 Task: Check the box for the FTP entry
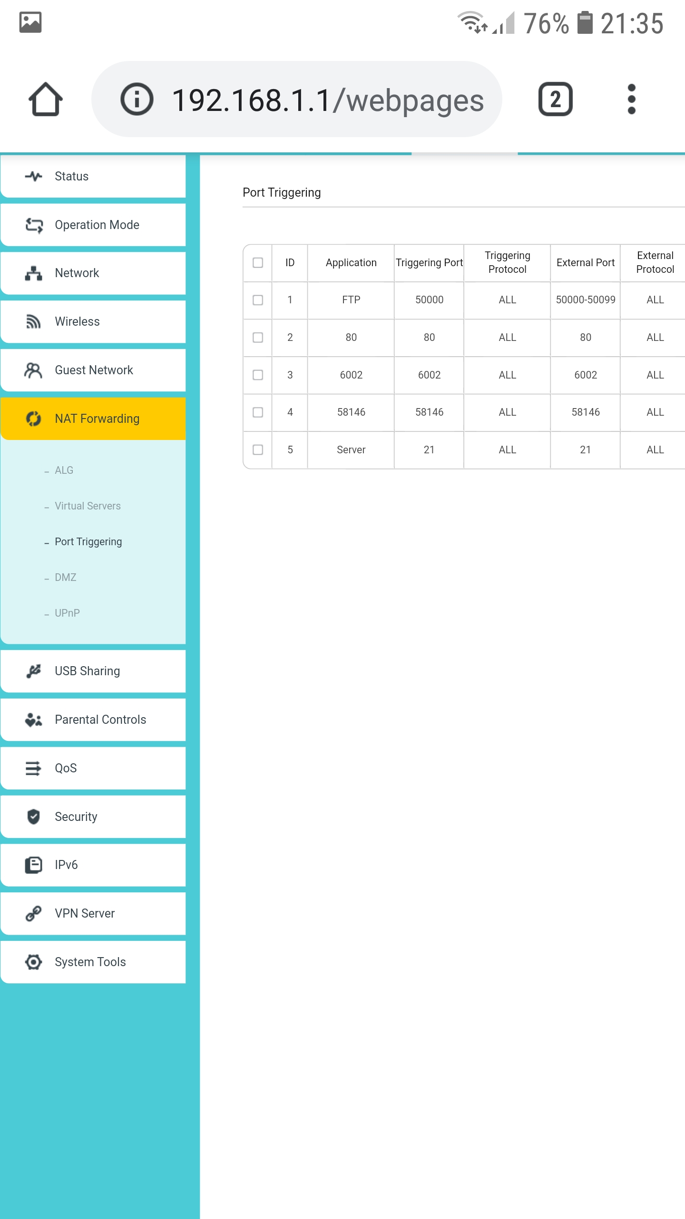[258, 300]
